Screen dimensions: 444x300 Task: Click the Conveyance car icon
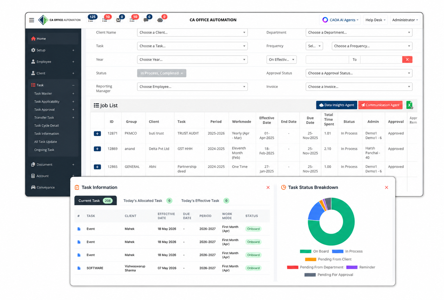(33, 187)
